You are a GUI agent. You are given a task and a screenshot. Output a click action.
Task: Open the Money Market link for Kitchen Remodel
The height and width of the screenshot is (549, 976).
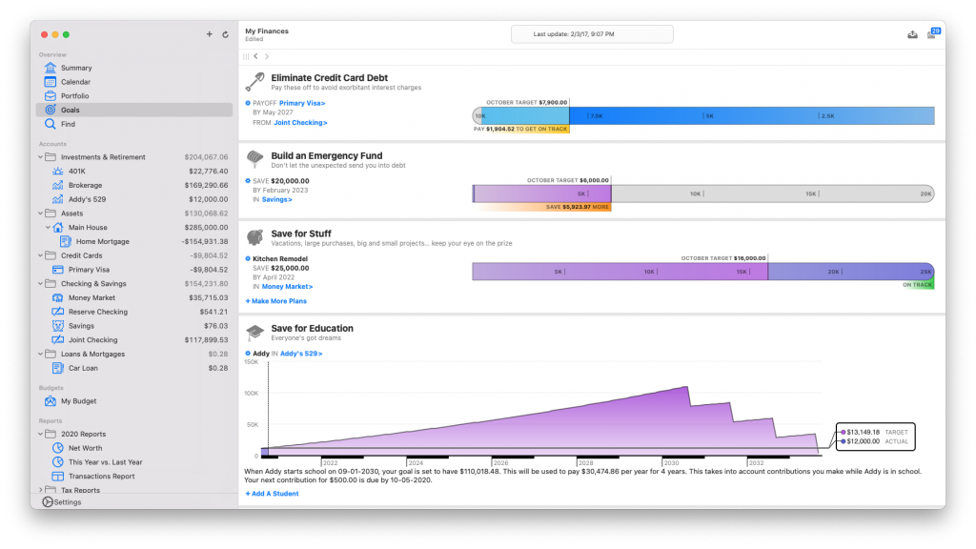click(288, 287)
